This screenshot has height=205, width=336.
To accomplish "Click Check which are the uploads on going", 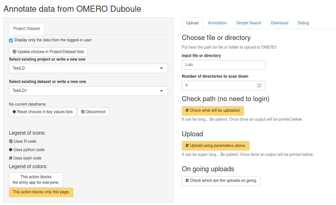I will pyautogui.click(x=221, y=181).
